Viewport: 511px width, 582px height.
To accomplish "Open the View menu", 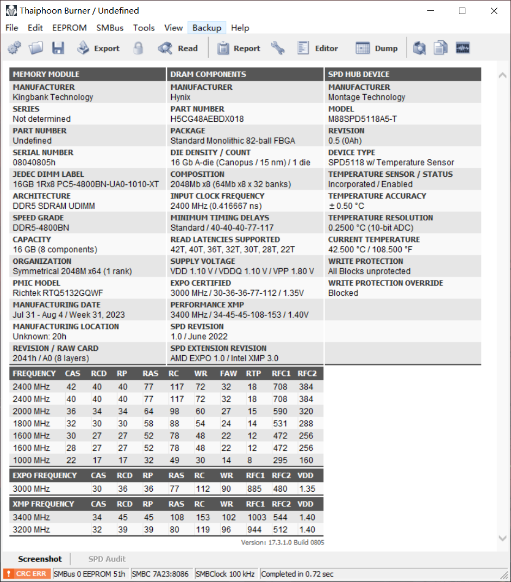I will 173,28.
